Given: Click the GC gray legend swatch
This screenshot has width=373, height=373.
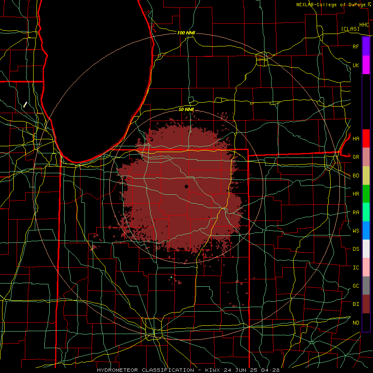Looking at the screenshot, I should [366, 286].
